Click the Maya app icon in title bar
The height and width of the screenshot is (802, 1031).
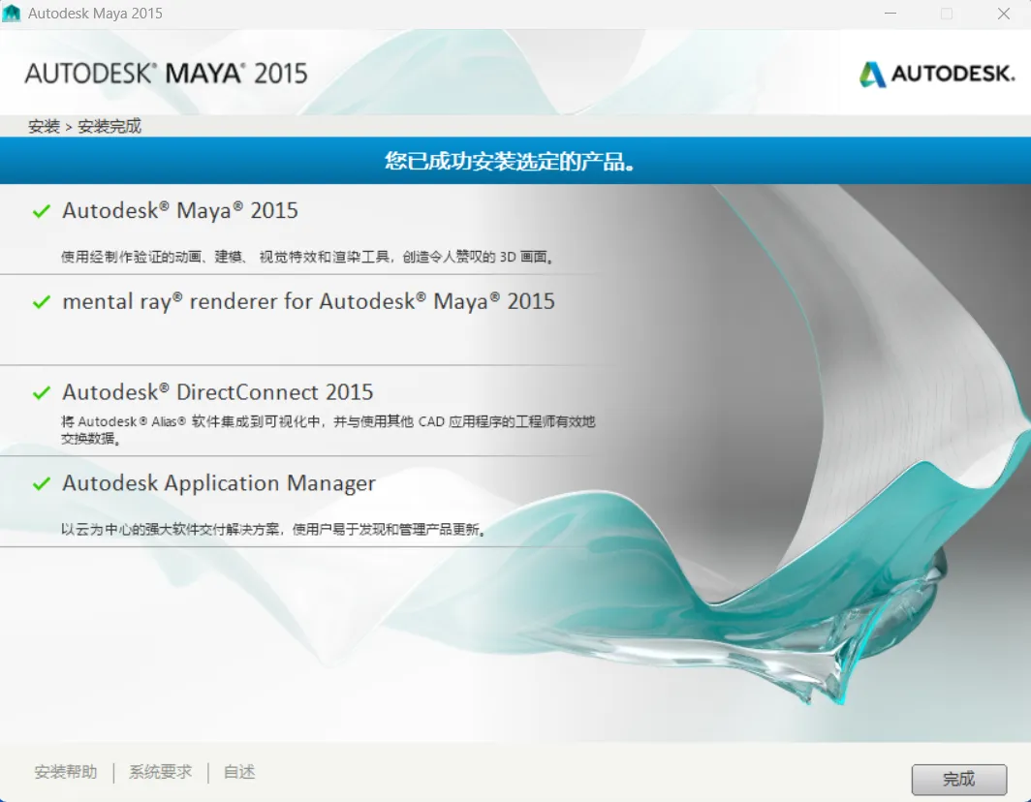tap(12, 14)
